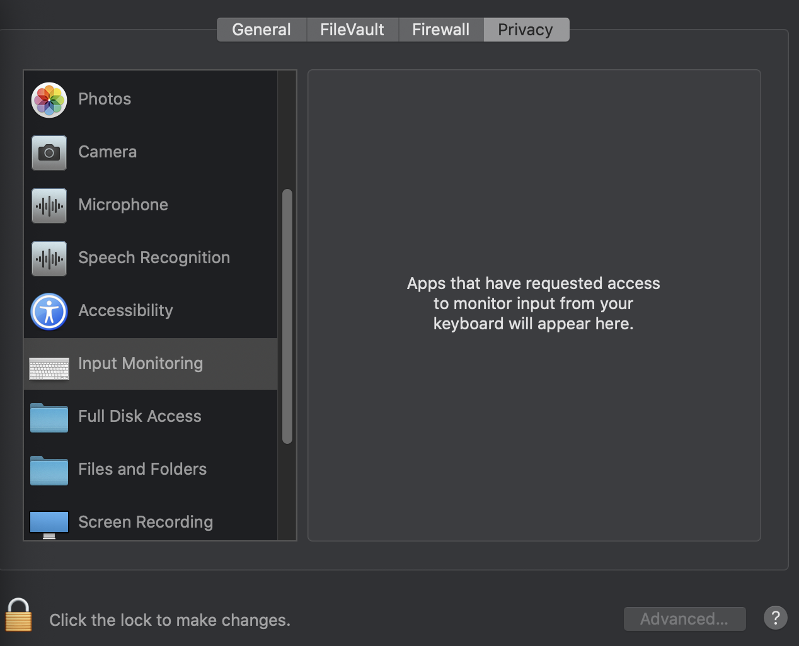Switch to the General tab
Viewport: 799px width, 646px height.
click(262, 30)
